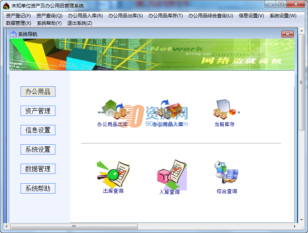
Task: Open the 综合查询 icon
Action: [226, 172]
